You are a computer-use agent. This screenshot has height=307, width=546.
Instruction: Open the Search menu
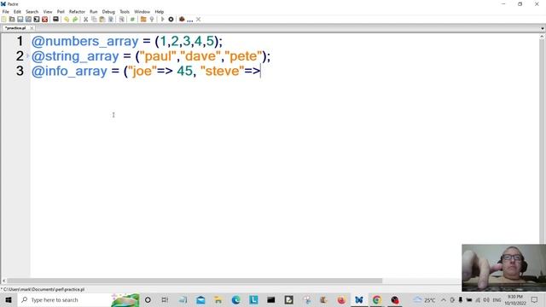tap(32, 11)
